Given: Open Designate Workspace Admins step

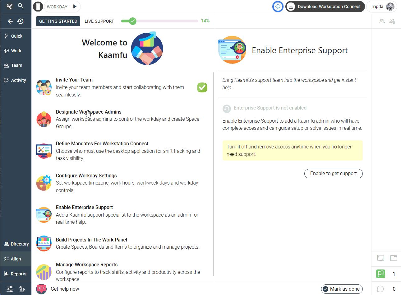Looking at the screenshot, I should pos(89,112).
